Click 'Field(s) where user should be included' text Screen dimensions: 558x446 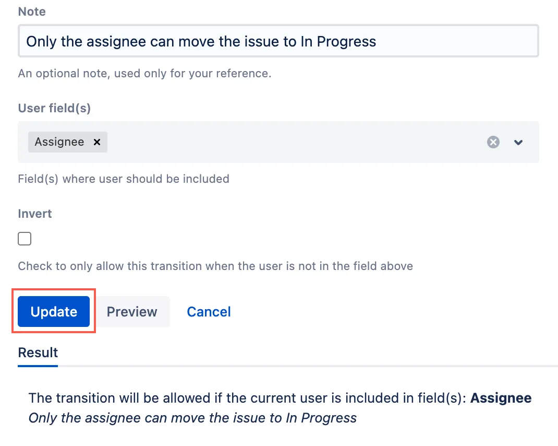pos(124,179)
